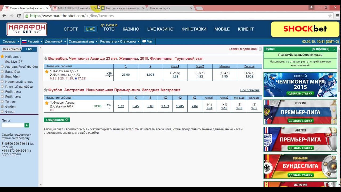Select draw odds 3.45
The image size is (341, 192).
(x=136, y=106)
